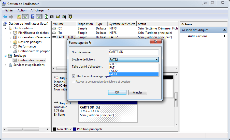Expand the Planificateur de tâches node
Image resolution: width=230 pixels, height=140 pixels.
point(10,33)
